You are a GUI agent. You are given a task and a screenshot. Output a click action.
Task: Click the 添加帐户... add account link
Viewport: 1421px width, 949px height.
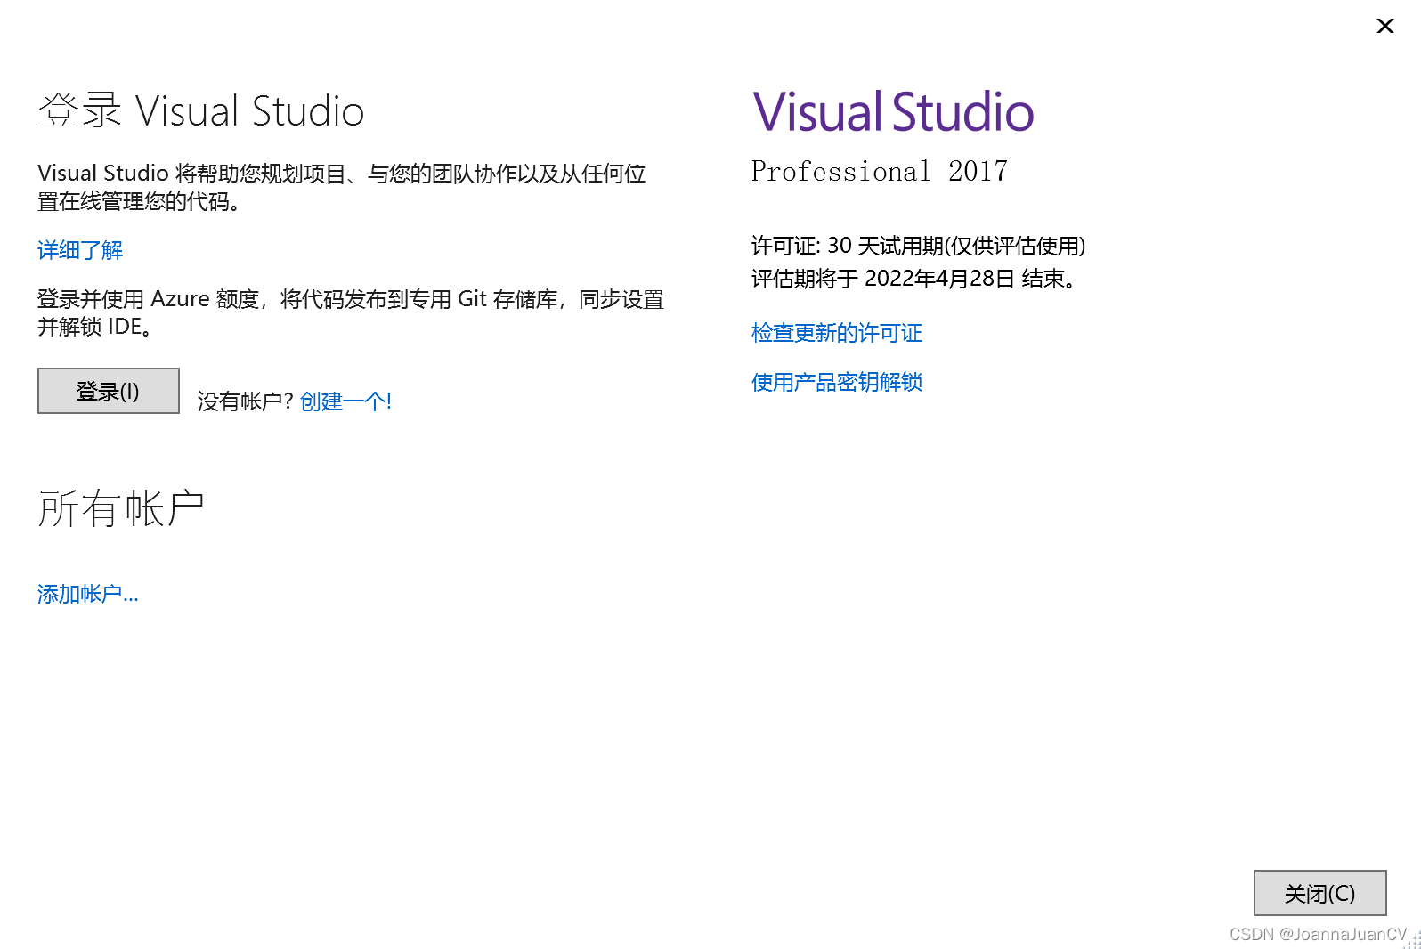[x=88, y=594]
